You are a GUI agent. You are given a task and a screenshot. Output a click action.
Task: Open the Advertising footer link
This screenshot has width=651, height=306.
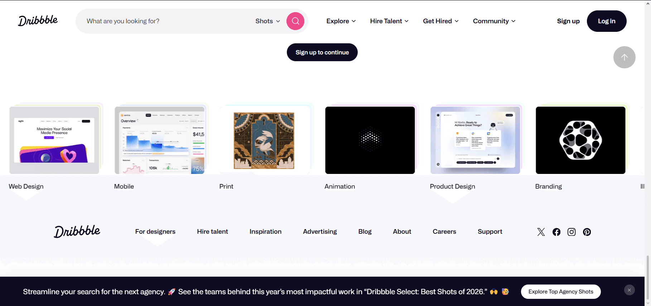pos(320,232)
